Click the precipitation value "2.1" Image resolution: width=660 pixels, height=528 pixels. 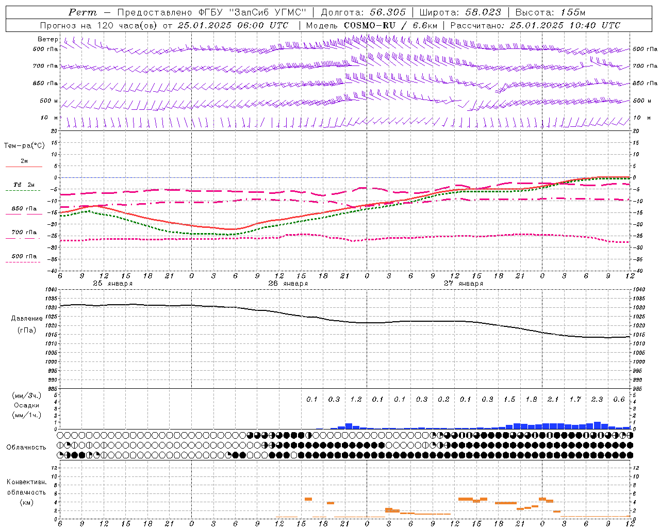click(553, 400)
